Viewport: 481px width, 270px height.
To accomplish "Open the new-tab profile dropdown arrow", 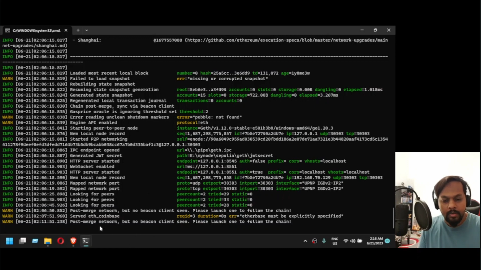I will pyautogui.click(x=86, y=30).
